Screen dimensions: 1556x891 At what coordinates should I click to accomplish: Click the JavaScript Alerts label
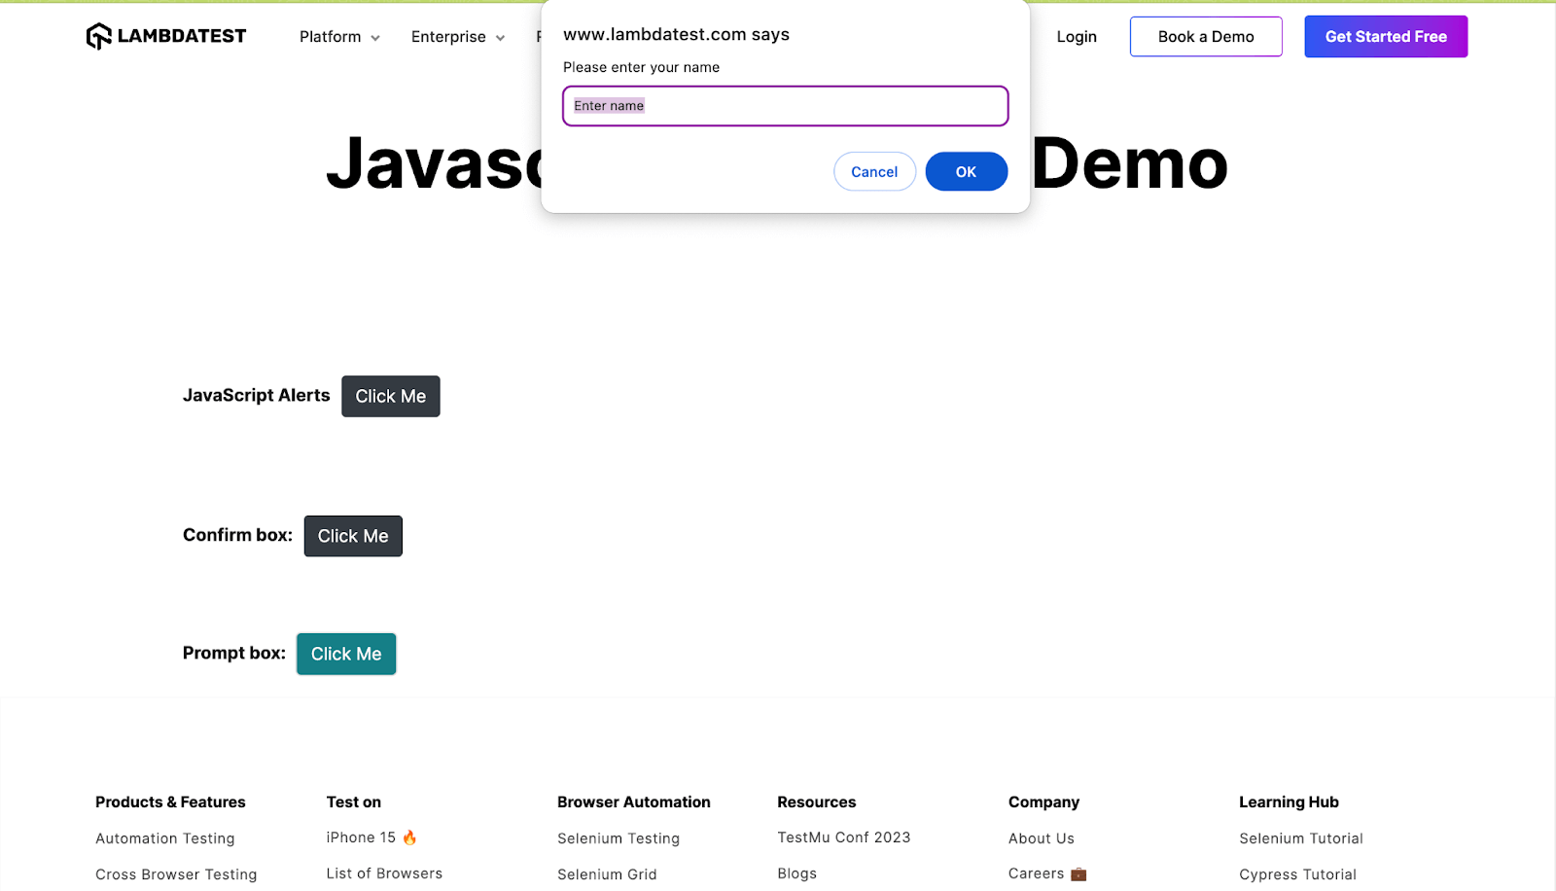tap(257, 395)
